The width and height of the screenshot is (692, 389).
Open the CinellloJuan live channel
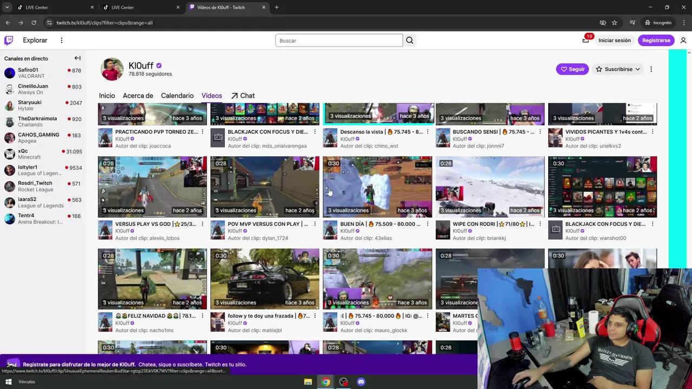coord(43,89)
